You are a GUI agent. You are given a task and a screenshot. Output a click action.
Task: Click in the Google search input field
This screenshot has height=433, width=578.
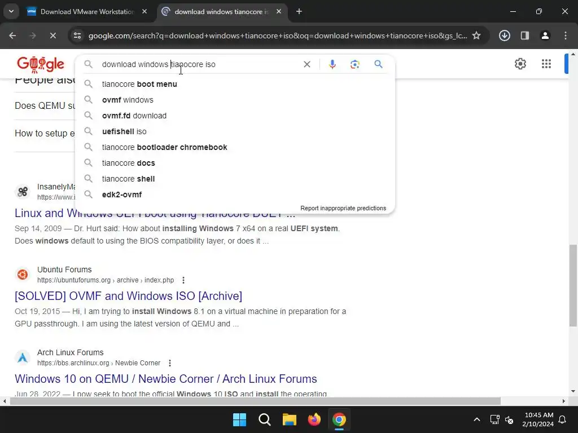coord(199,64)
